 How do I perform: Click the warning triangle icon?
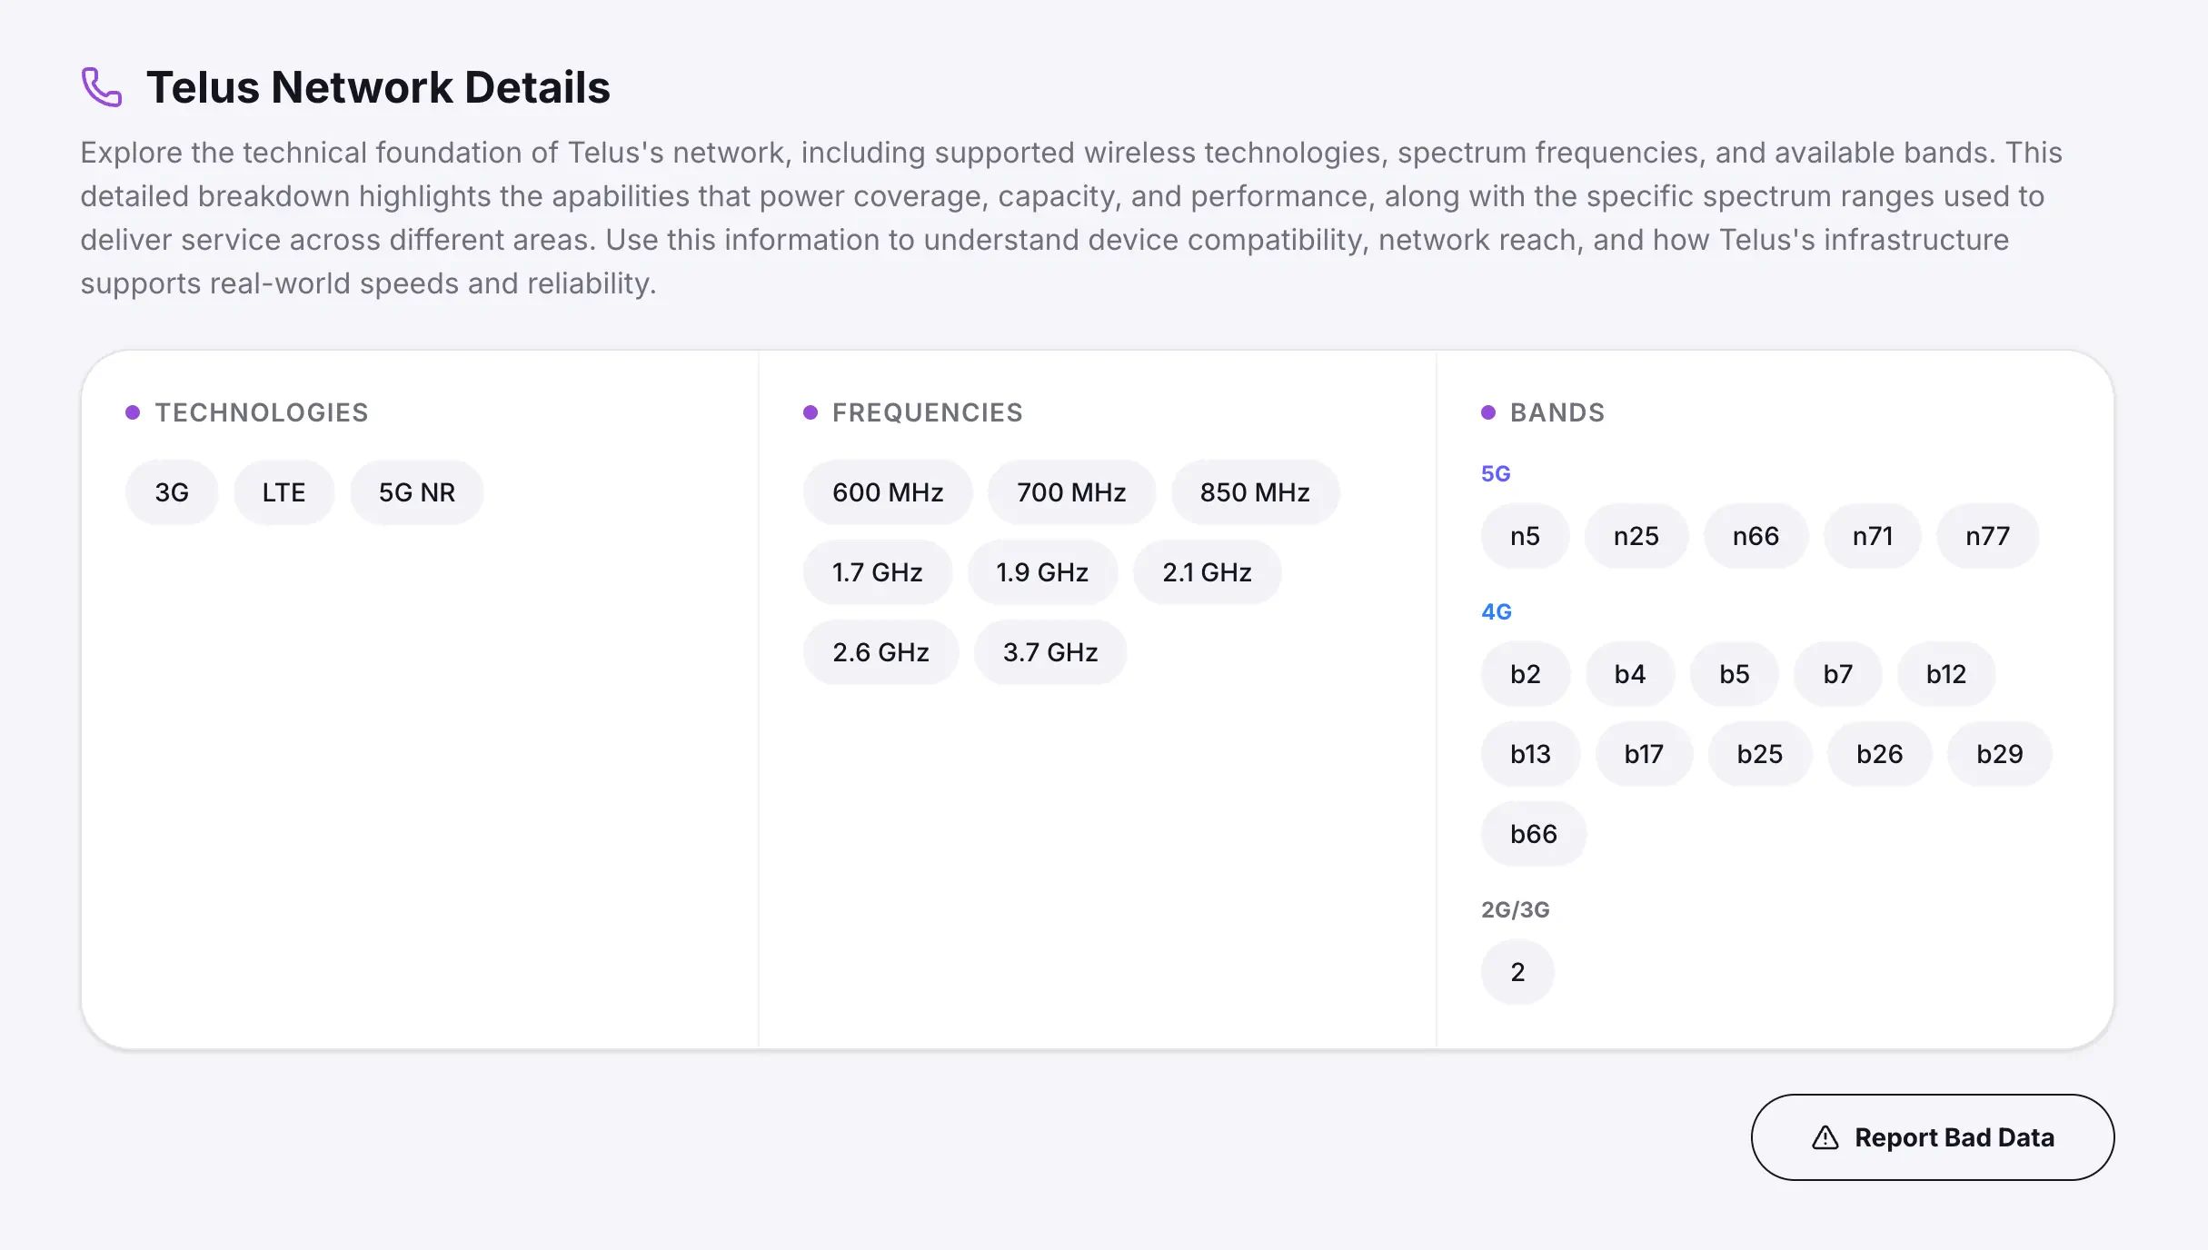[x=1825, y=1137]
